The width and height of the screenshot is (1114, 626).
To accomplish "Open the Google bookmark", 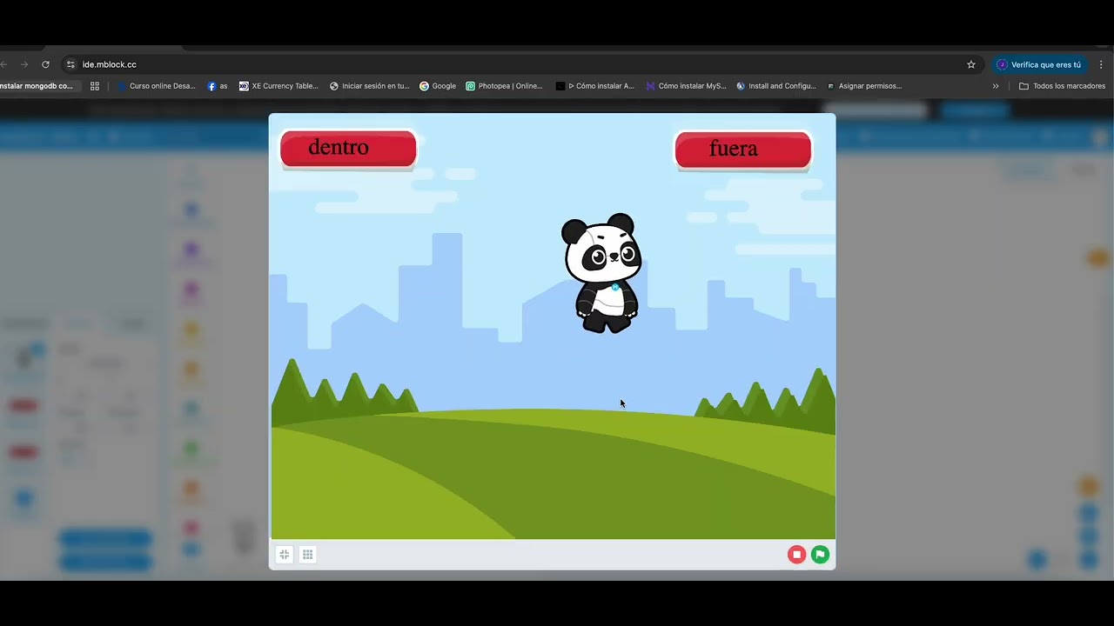I will [x=438, y=86].
